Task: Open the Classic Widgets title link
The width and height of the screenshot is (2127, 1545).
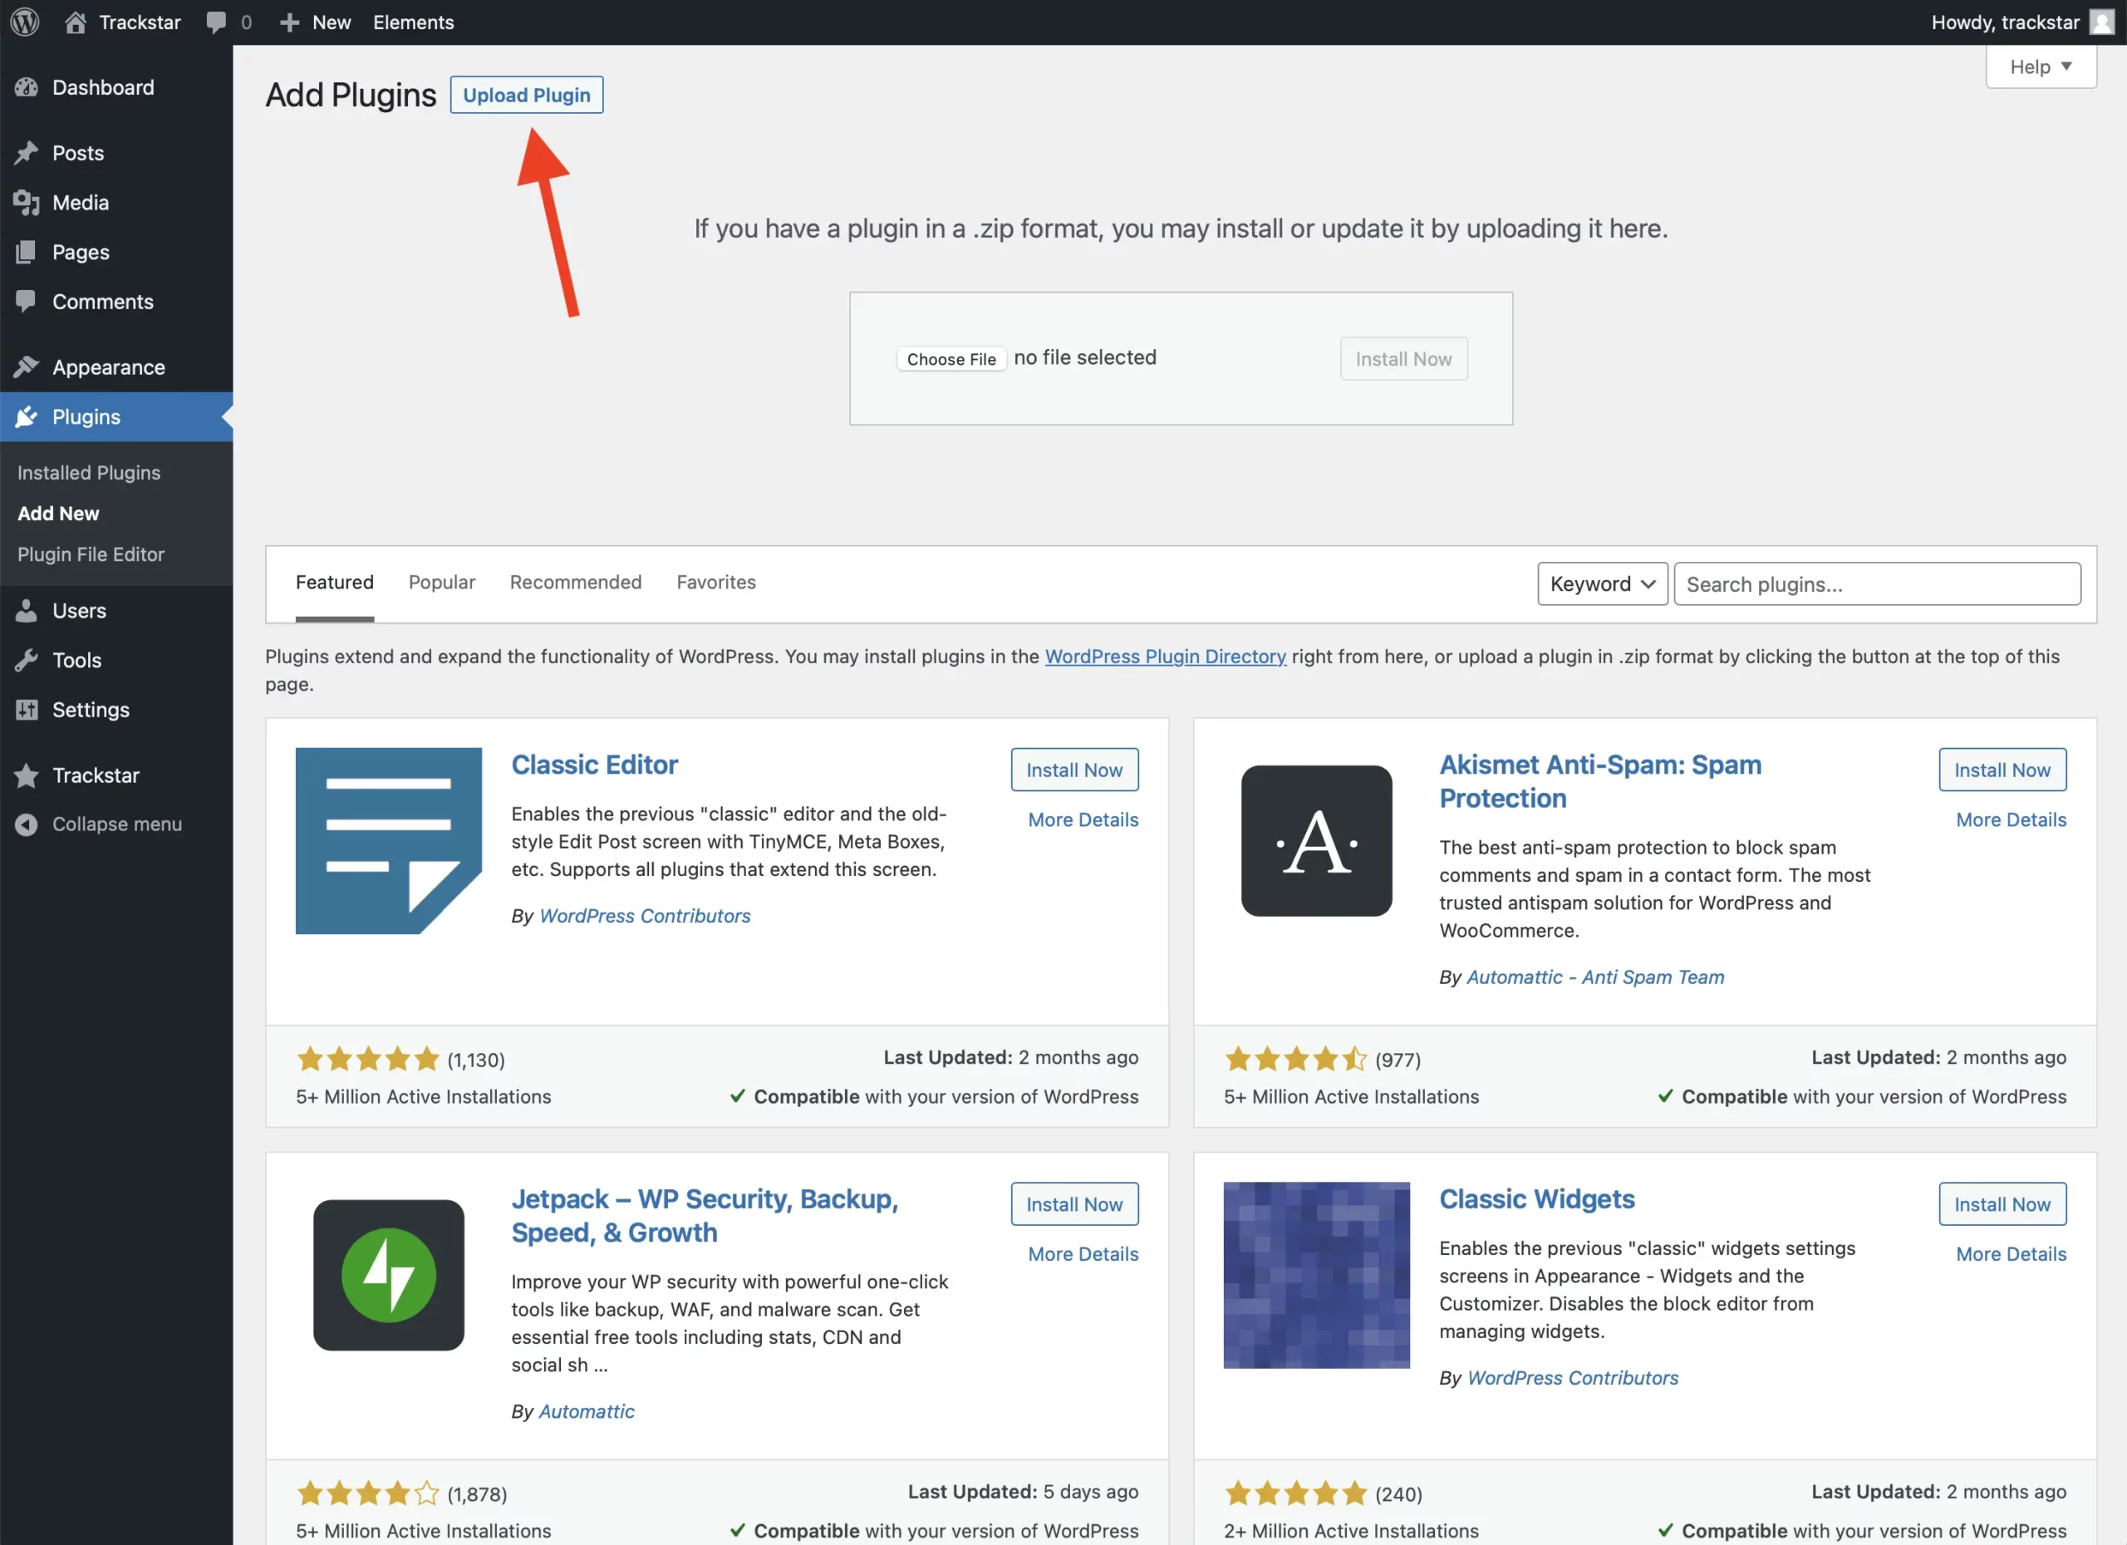Action: tap(1536, 1199)
